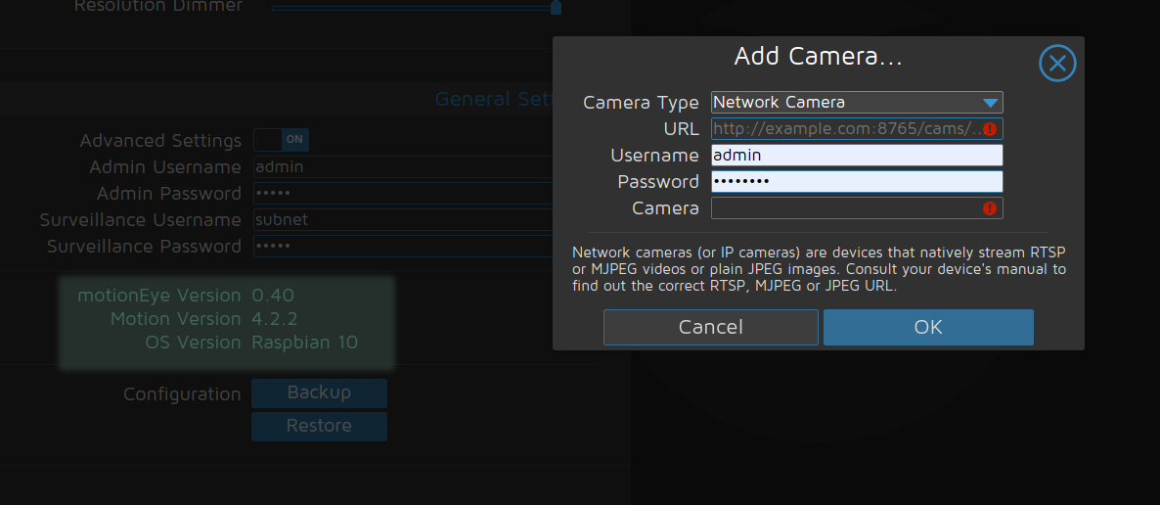Click the Add Camera... dialog title
Image resolution: width=1160 pixels, height=505 pixels.
click(x=819, y=57)
